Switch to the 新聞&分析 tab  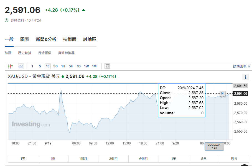pyautogui.click(x=46, y=39)
